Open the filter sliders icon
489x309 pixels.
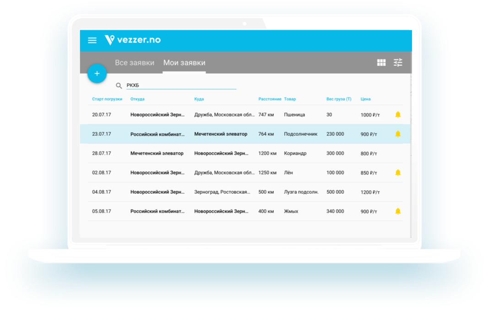click(x=398, y=63)
